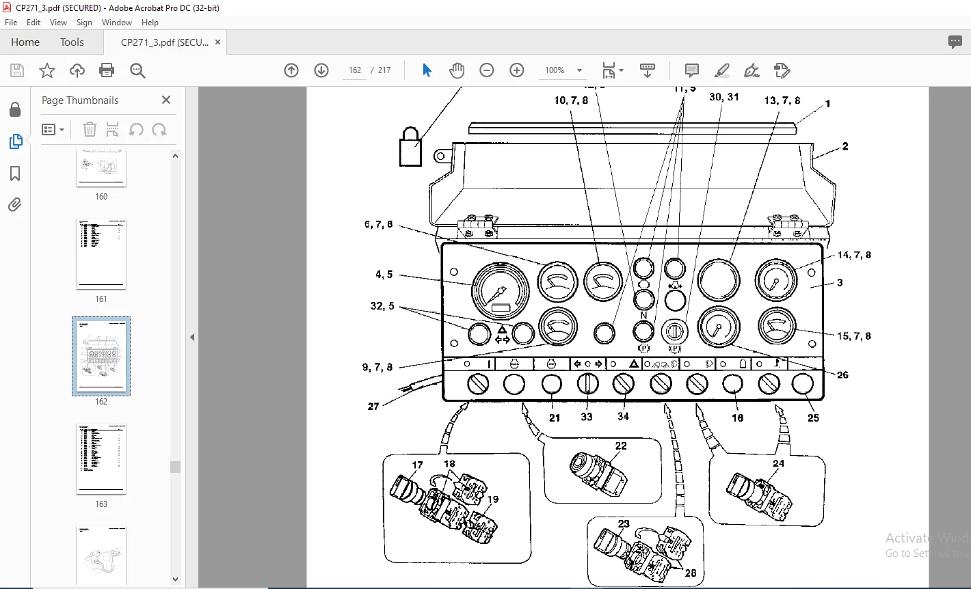Go to the previous page with the up arrow
The image size is (971, 589).
pos(291,70)
